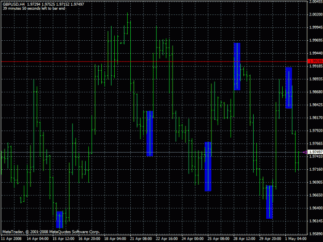Click the 1.96400 price scale value

[316, 208]
